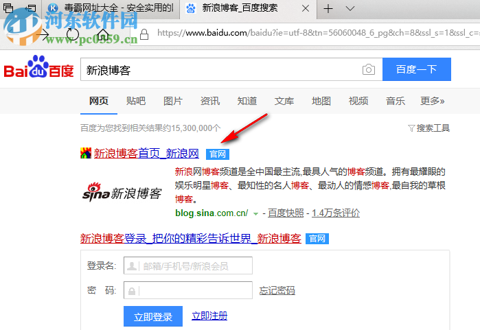Switch to 音乐 search category
This screenshot has width=480, height=330.
pyautogui.click(x=396, y=101)
